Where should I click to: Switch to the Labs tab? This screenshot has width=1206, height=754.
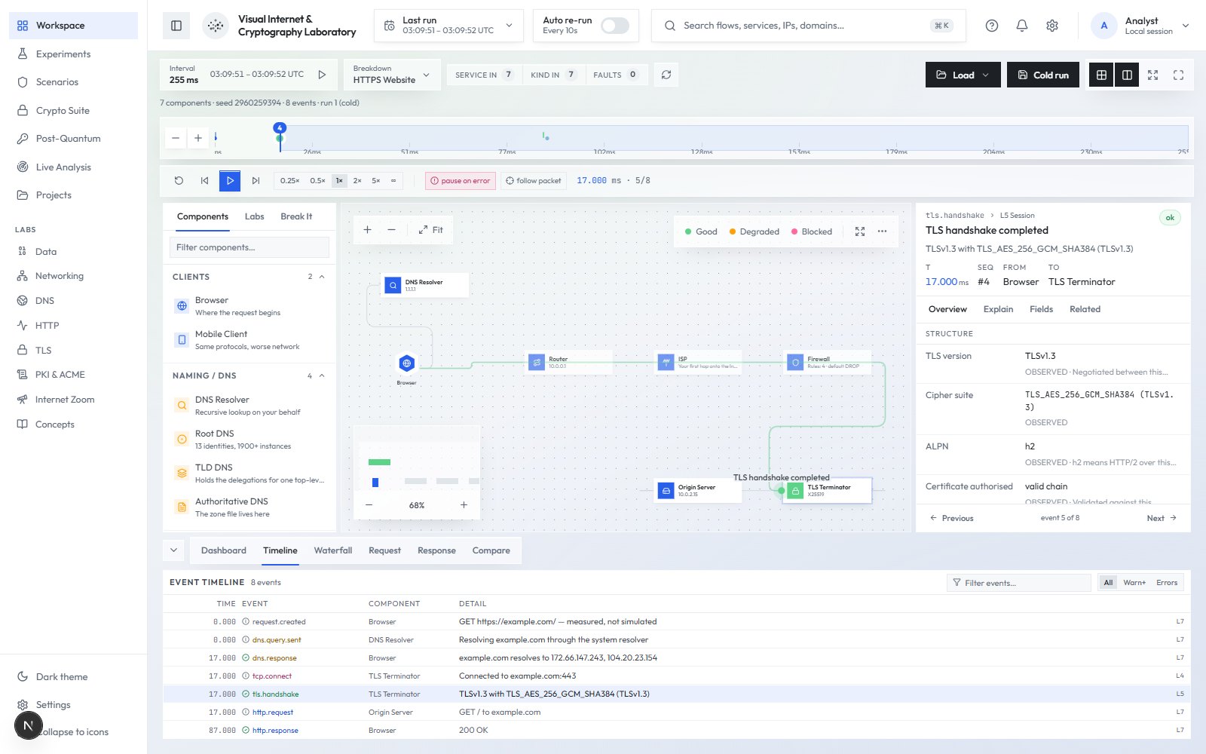click(254, 216)
